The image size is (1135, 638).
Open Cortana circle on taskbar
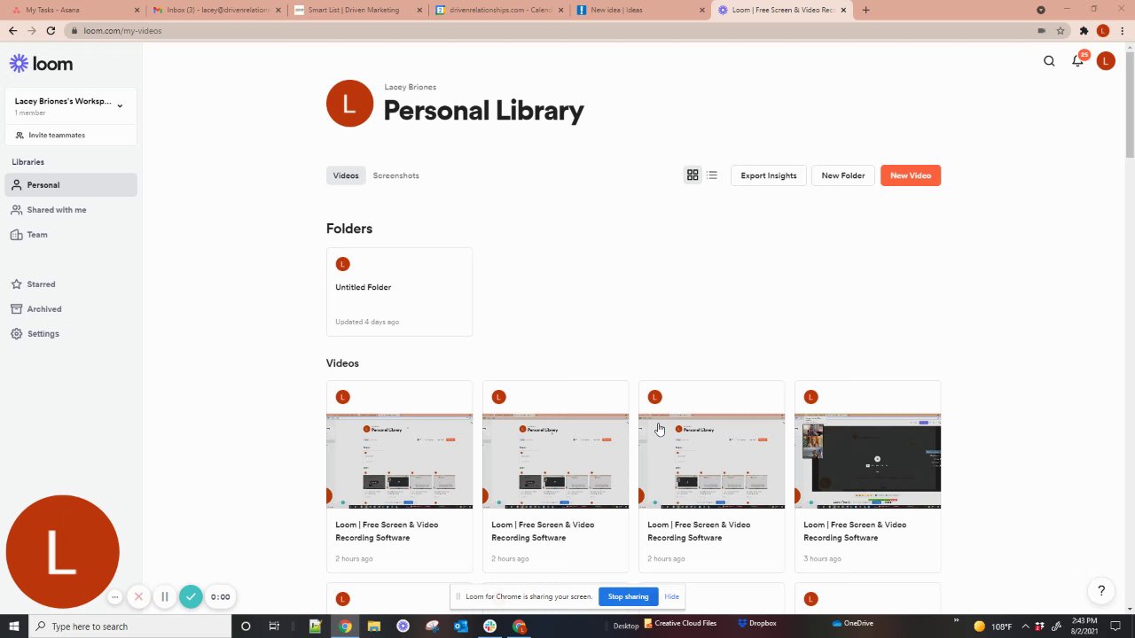tap(246, 626)
